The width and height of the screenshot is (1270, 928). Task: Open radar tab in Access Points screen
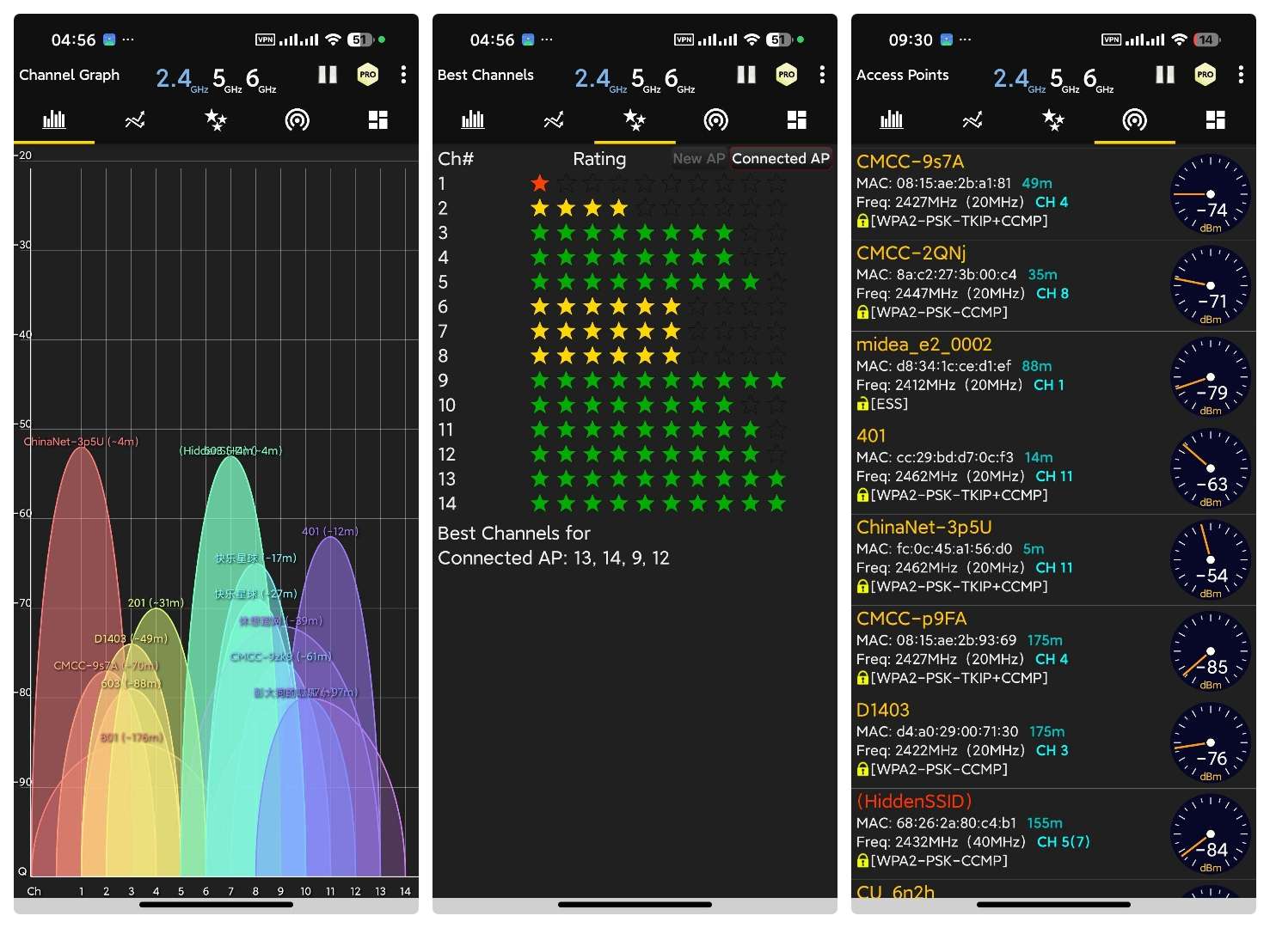(x=1135, y=119)
